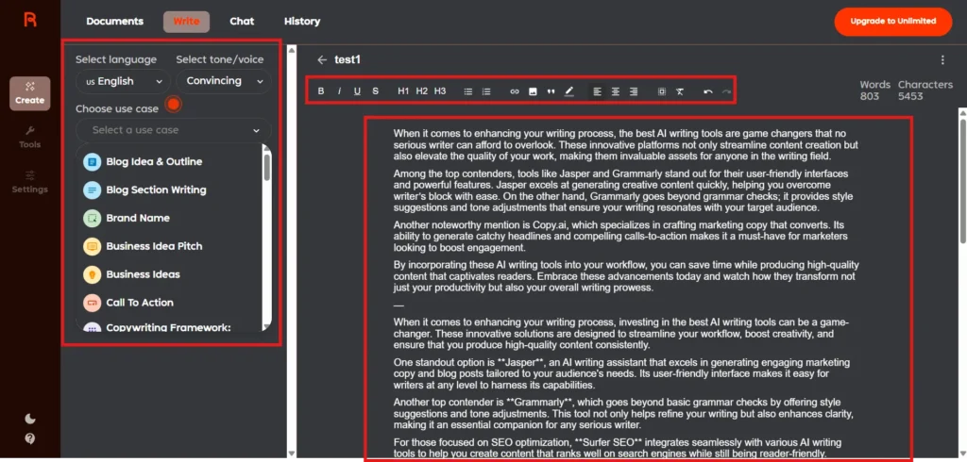Viewport: 967px width, 462px height.
Task: Insert a hyperlink with the link icon
Action: click(515, 91)
